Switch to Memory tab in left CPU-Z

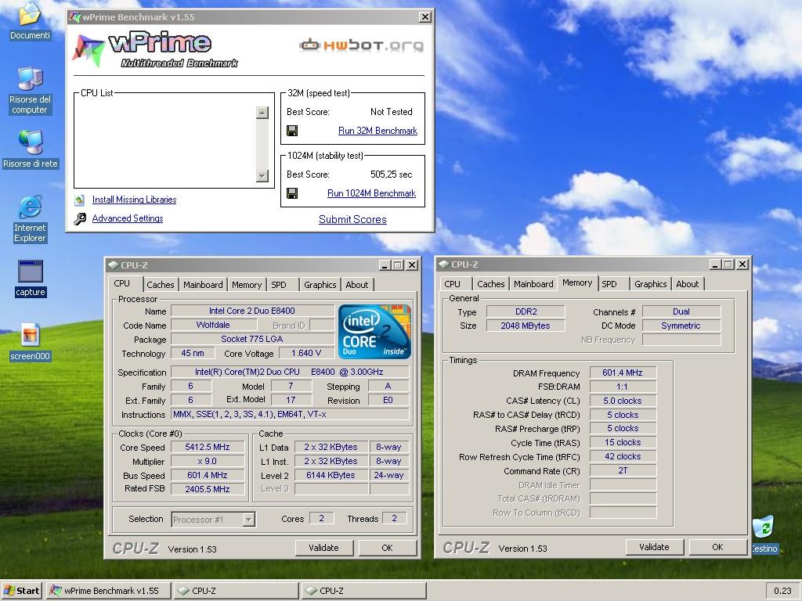click(x=247, y=285)
